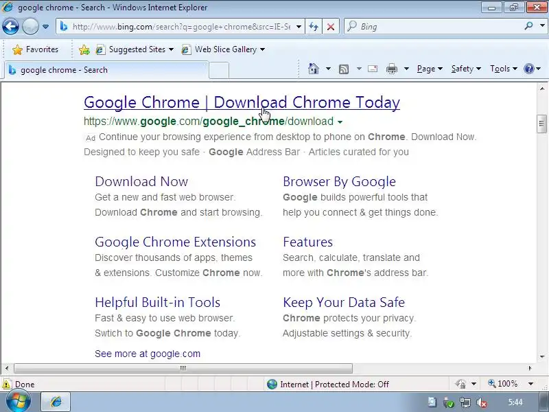Image resolution: width=549 pixels, height=412 pixels.
Task: Open the Browser By Google link
Action: [x=339, y=181]
